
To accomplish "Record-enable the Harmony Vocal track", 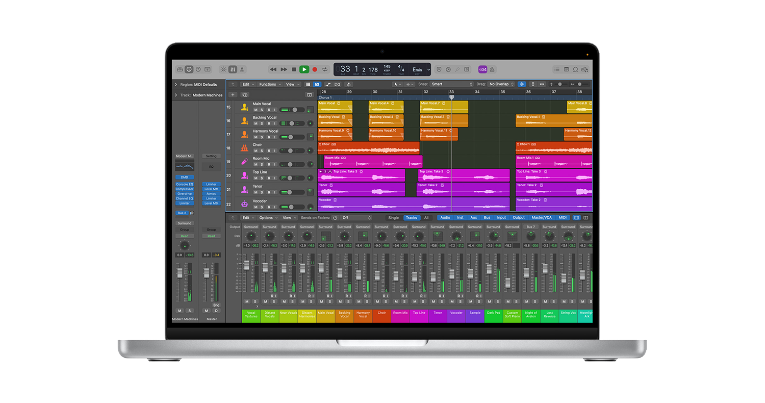I will coord(268,137).
